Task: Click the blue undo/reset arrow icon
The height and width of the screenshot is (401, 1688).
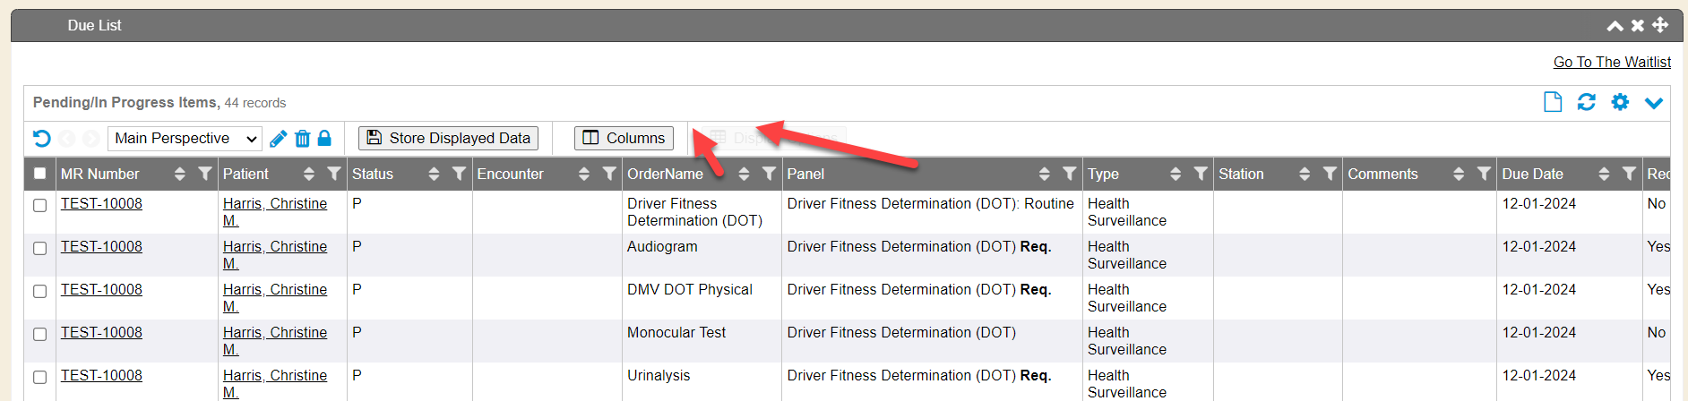Action: [41, 138]
